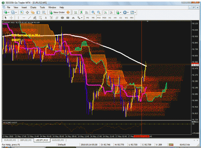Image resolution: width=201 pixels, height=148 pixels.
Task: Pick the horizontal line drawing tool
Action: pyautogui.click(x=24, y=18)
